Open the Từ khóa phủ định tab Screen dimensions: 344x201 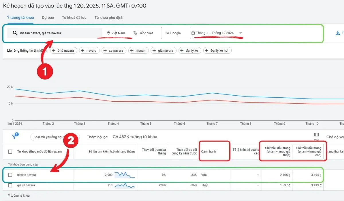[x=109, y=18]
